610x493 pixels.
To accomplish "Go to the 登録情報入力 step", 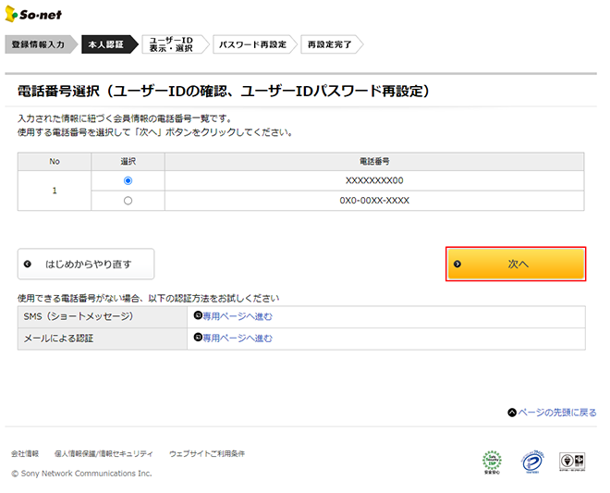I will [40, 44].
